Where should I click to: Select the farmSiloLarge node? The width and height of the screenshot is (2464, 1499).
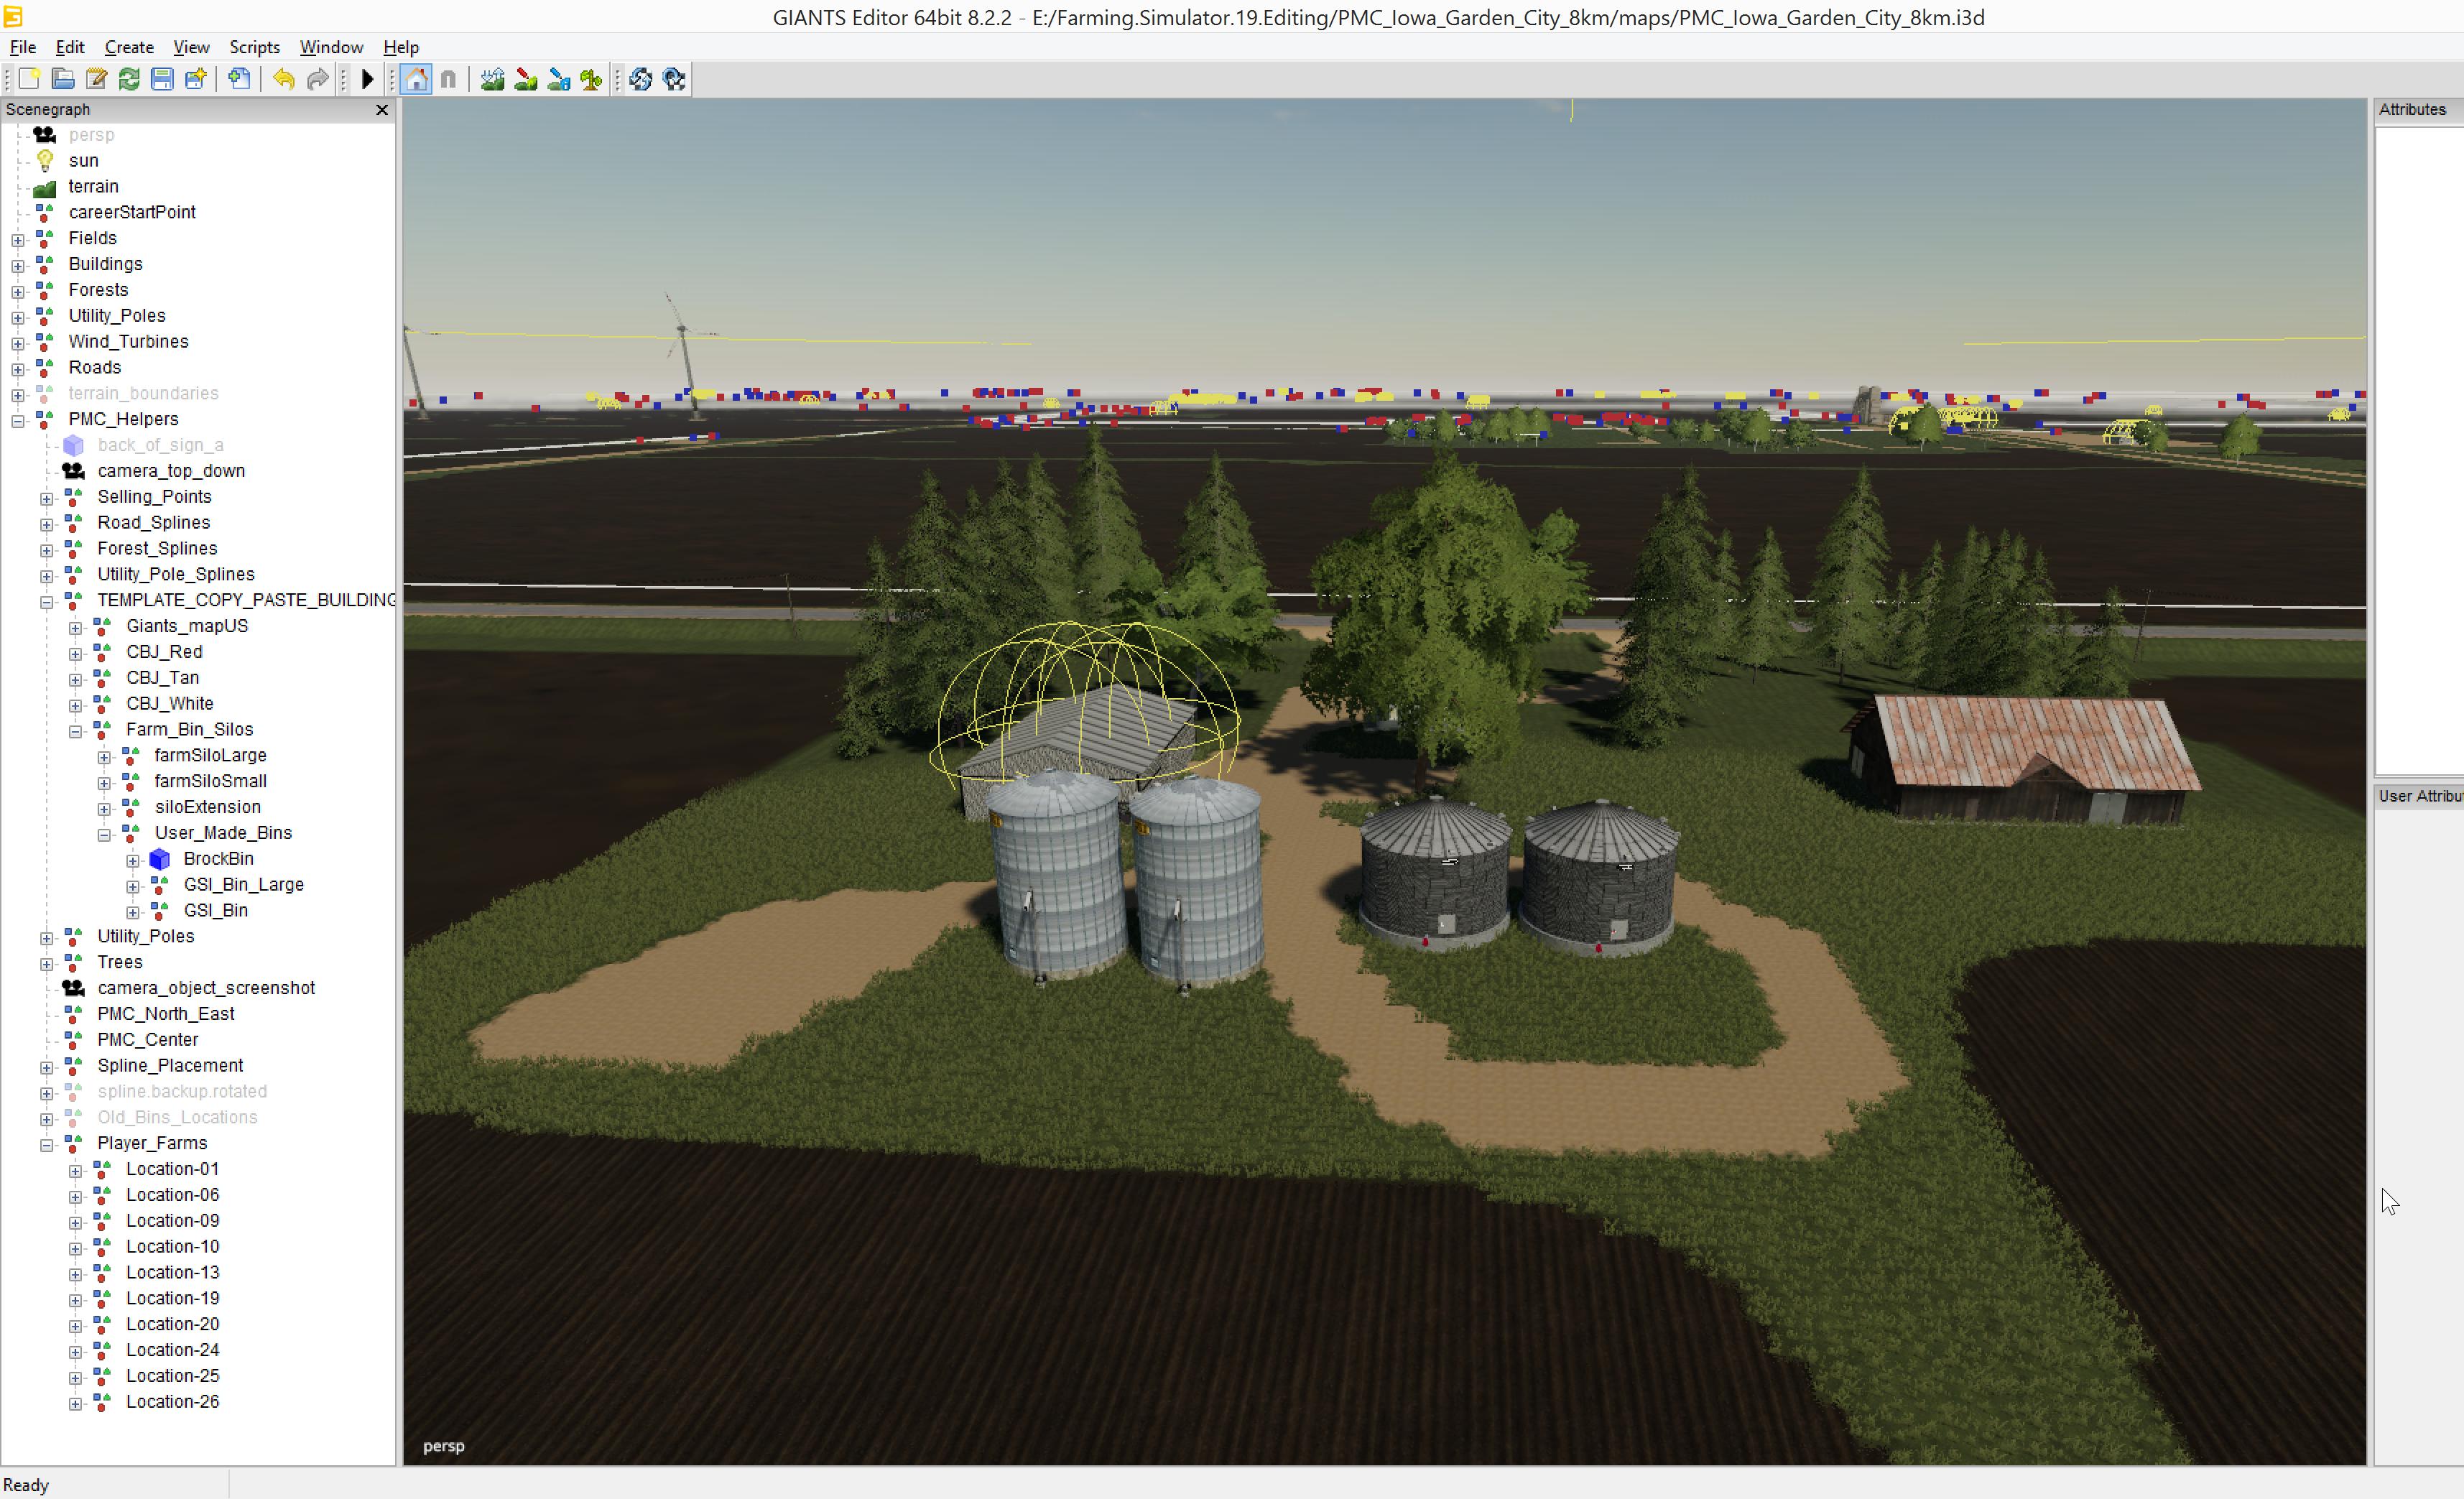tap(210, 755)
